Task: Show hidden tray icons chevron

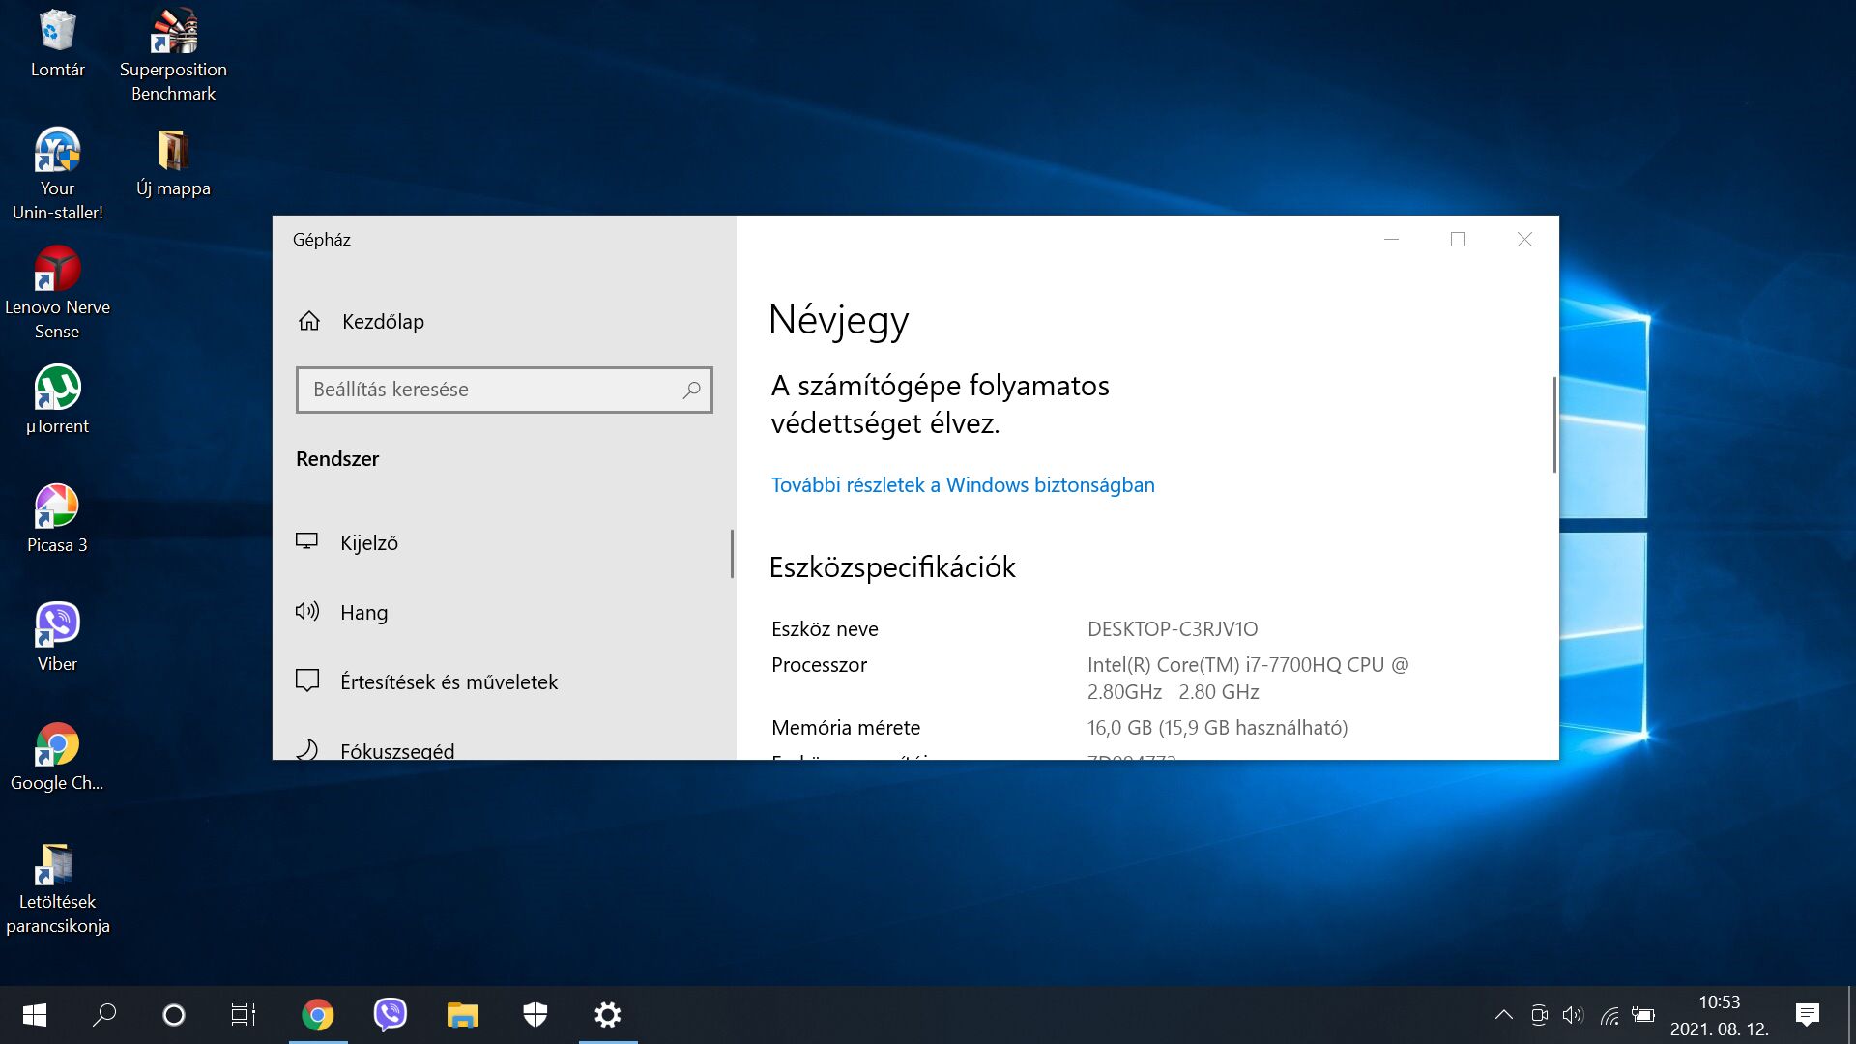Action: pos(1503,1014)
